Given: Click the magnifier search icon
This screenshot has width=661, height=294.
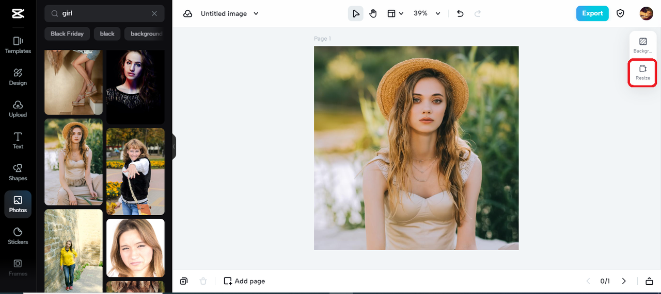Looking at the screenshot, I should tap(54, 14).
